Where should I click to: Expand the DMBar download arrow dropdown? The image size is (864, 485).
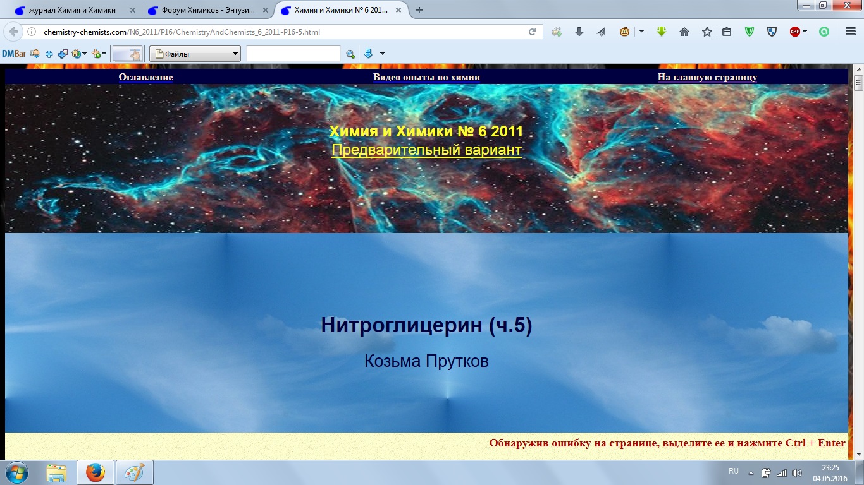point(382,54)
